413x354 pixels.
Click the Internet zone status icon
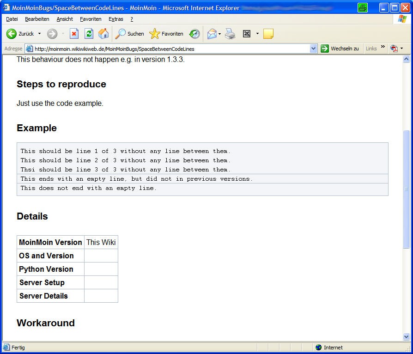click(318, 348)
